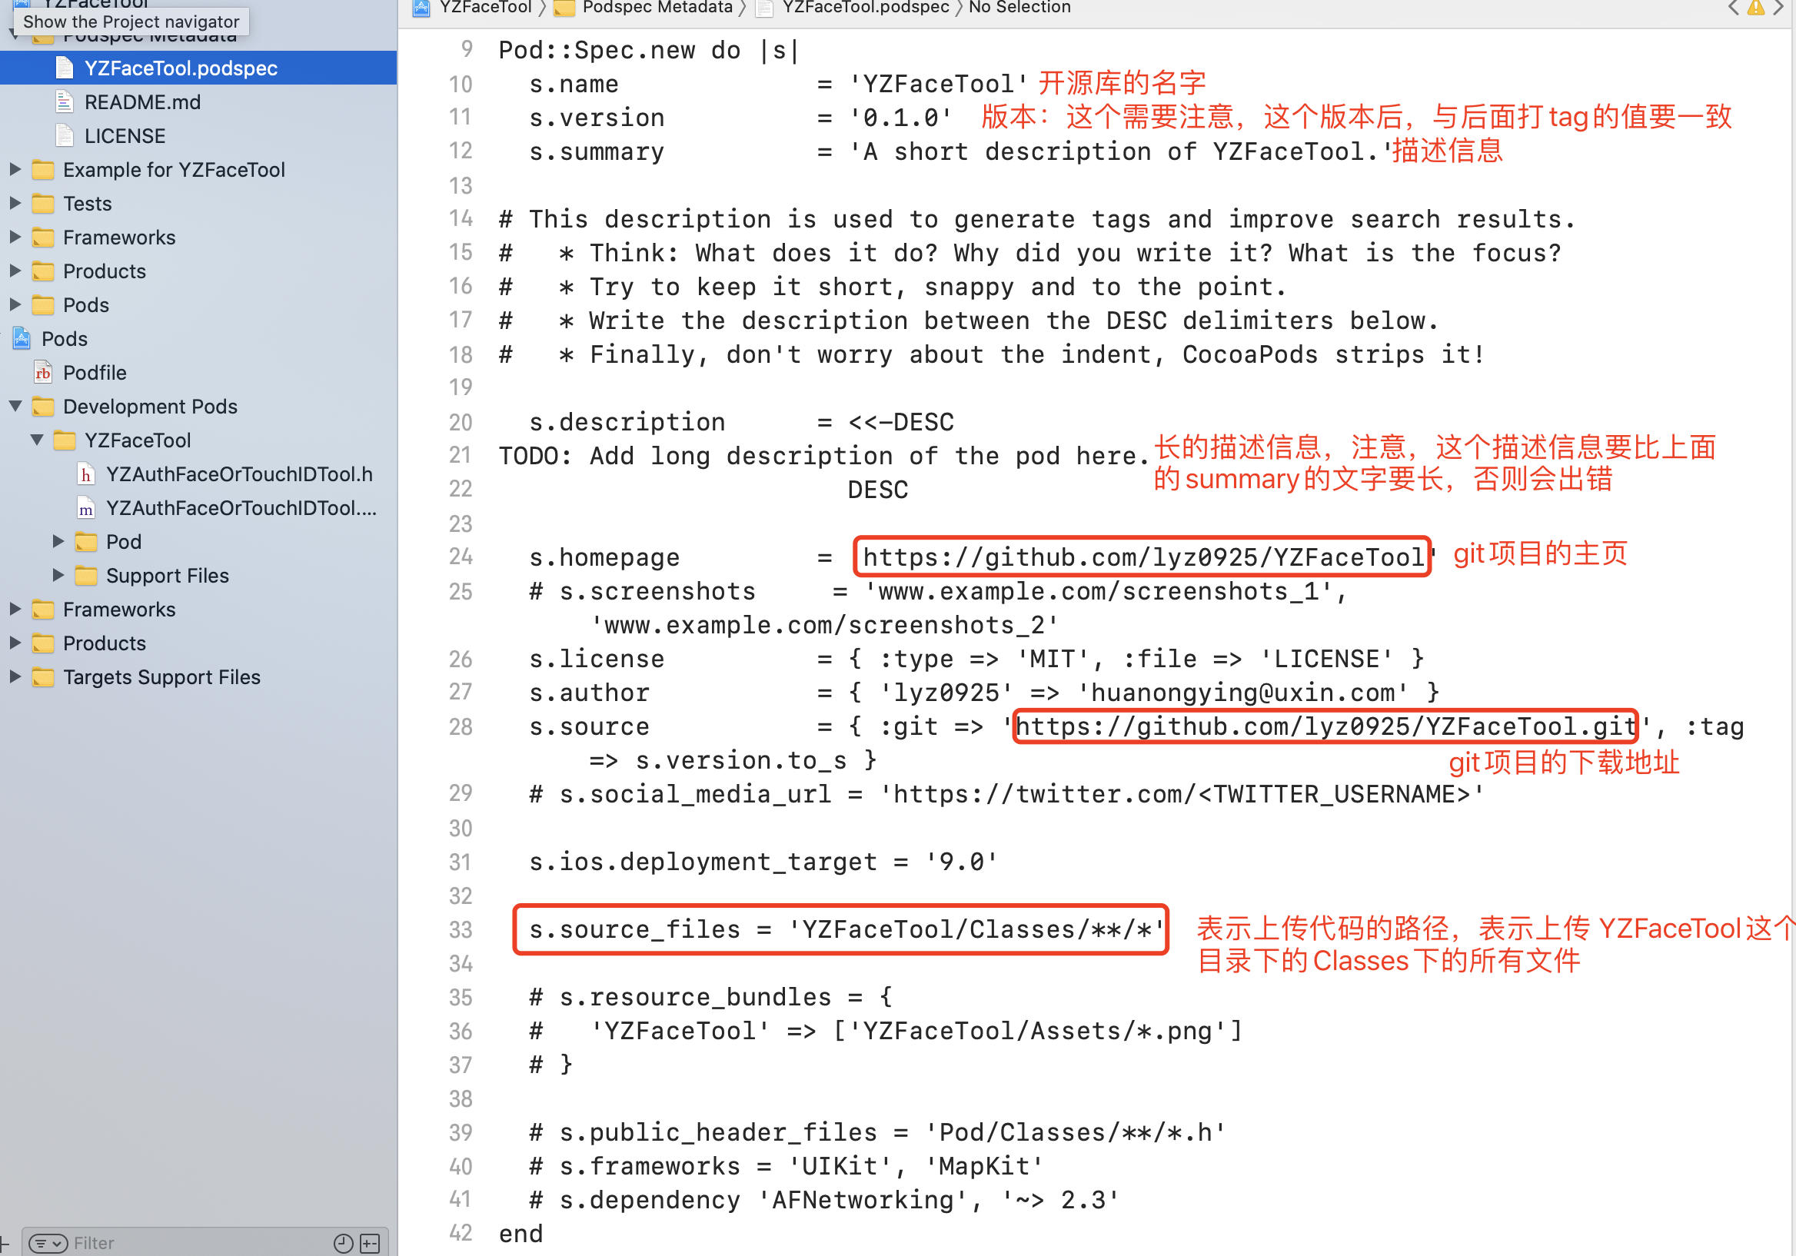Viewport: 1796px width, 1256px height.
Task: Expand the Support Files folder
Action: pyautogui.click(x=58, y=575)
